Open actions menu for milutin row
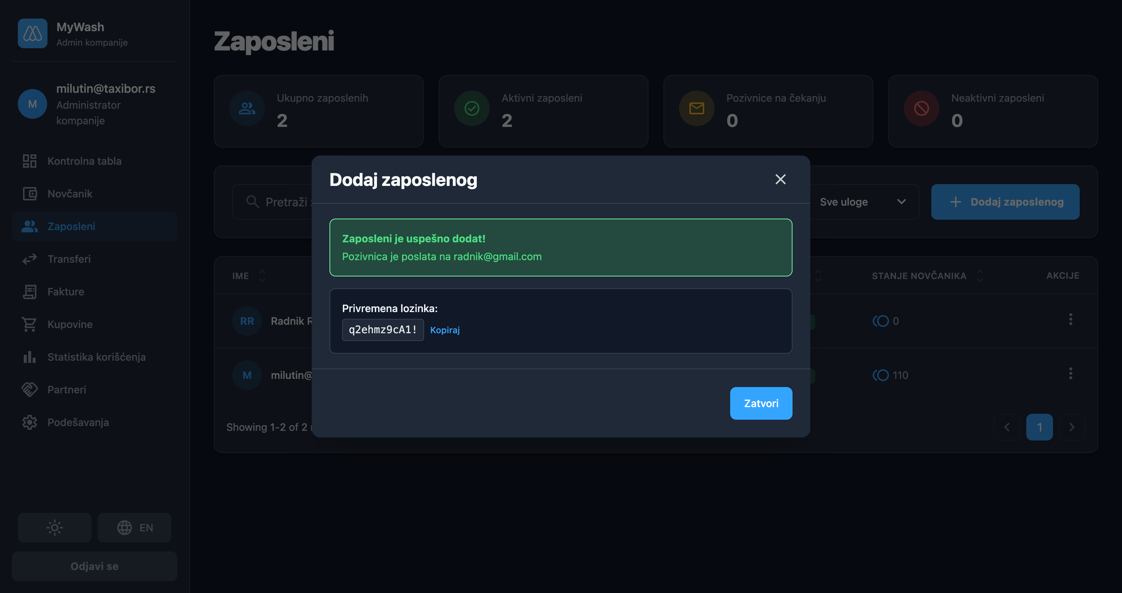The image size is (1122, 593). 1070,373
